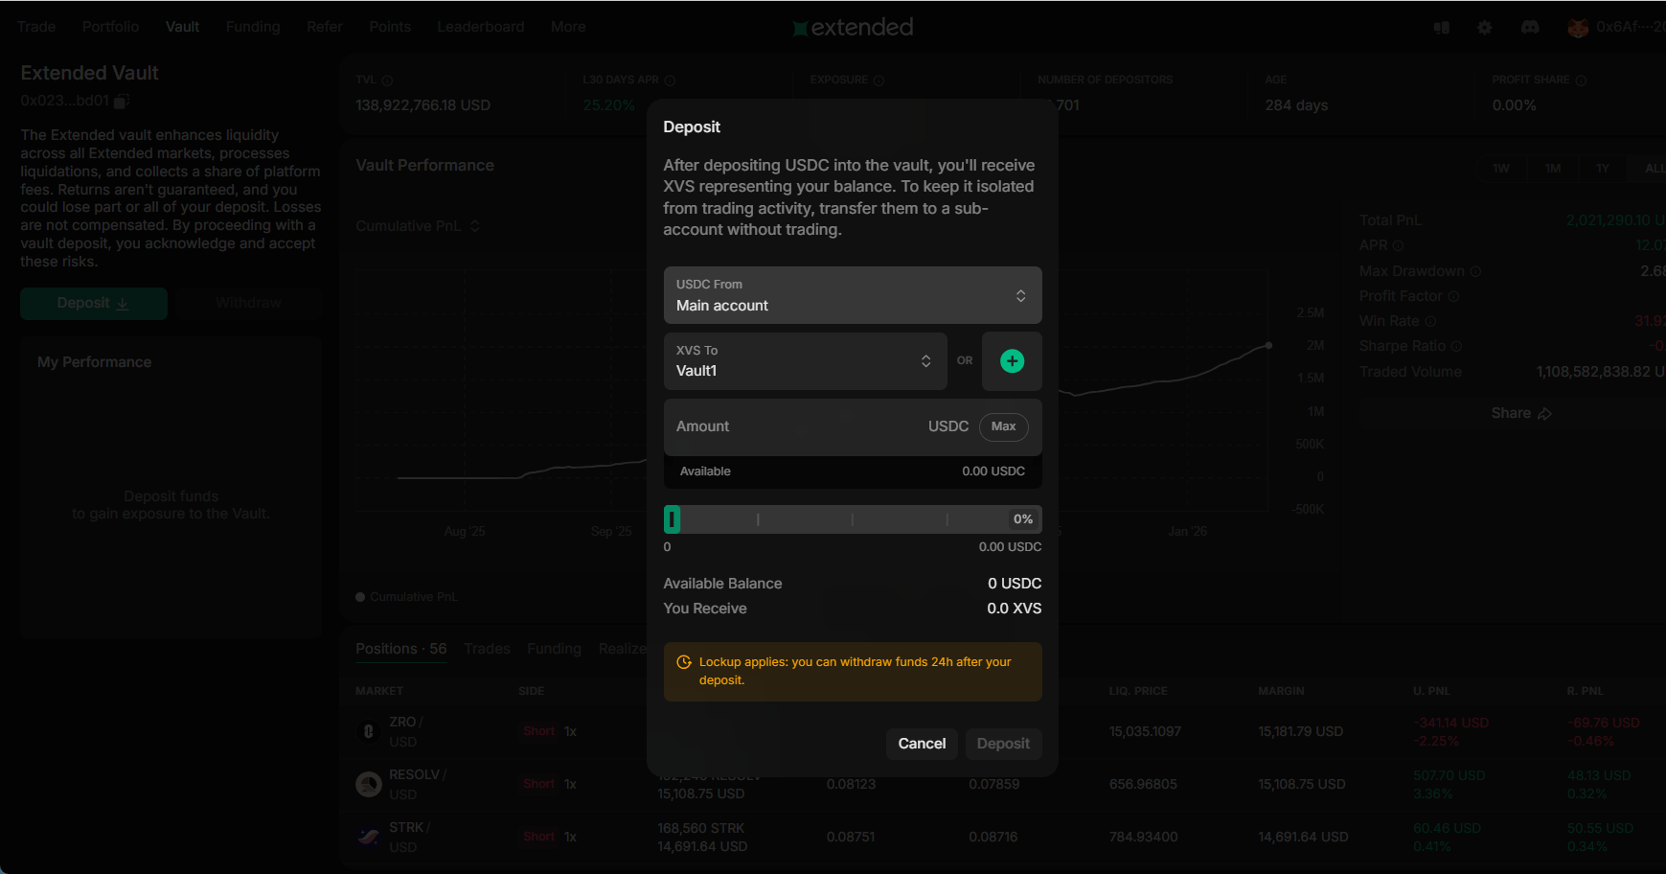1666x874 pixels.
Task: Open the XVS To vault dropdown
Action: [805, 361]
